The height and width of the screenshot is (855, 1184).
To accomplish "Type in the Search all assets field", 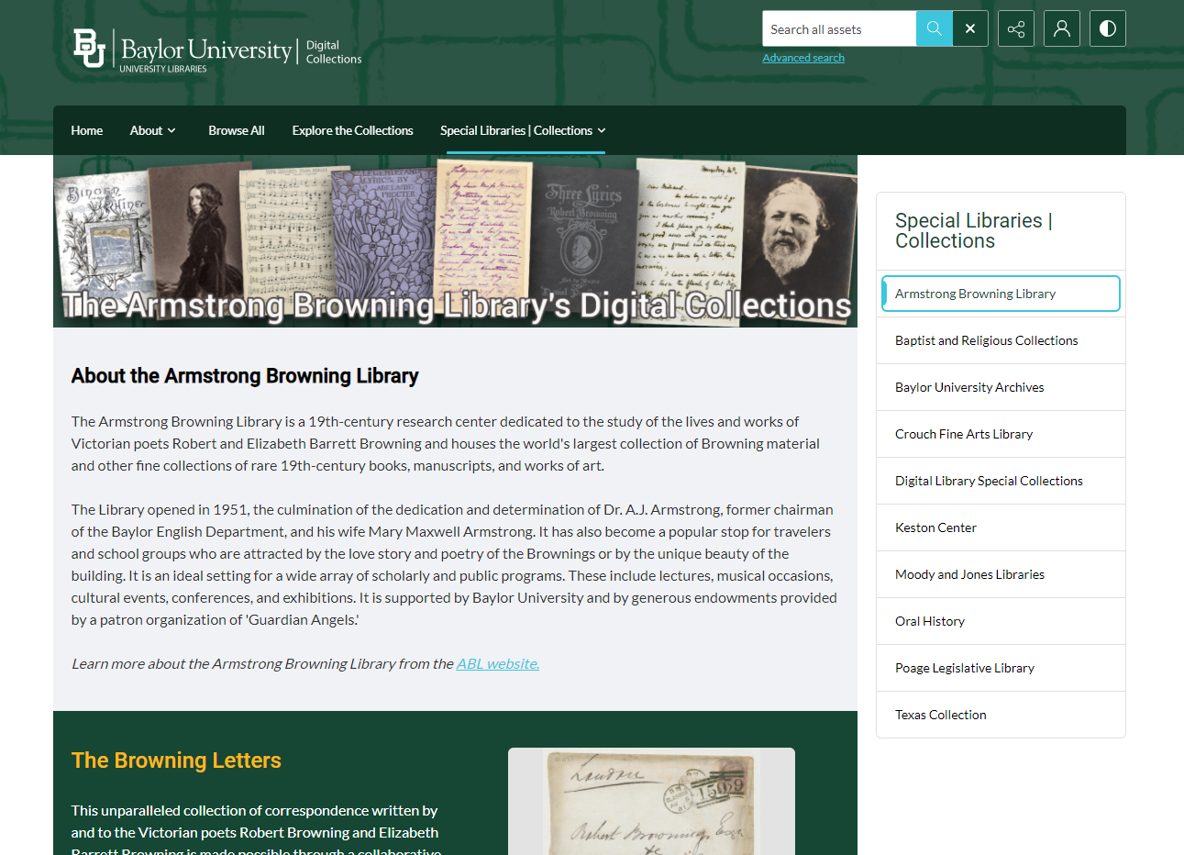I will click(x=838, y=28).
